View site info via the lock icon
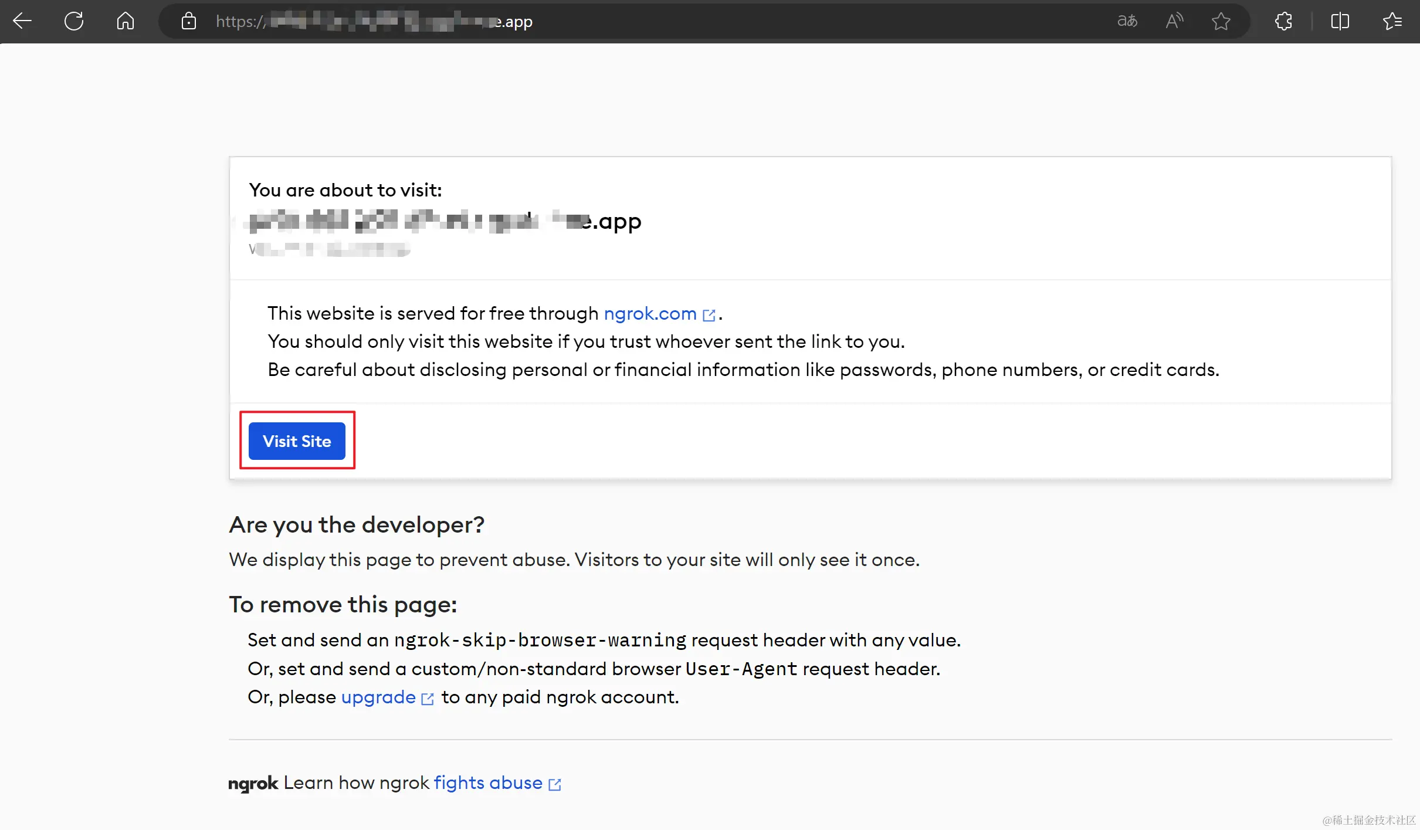The height and width of the screenshot is (830, 1420). (x=188, y=21)
